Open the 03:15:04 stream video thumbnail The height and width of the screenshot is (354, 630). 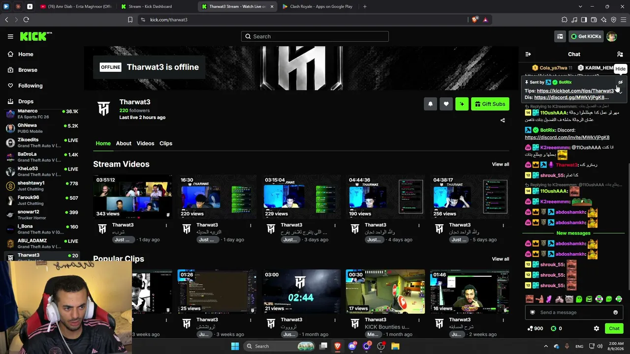[x=301, y=196]
